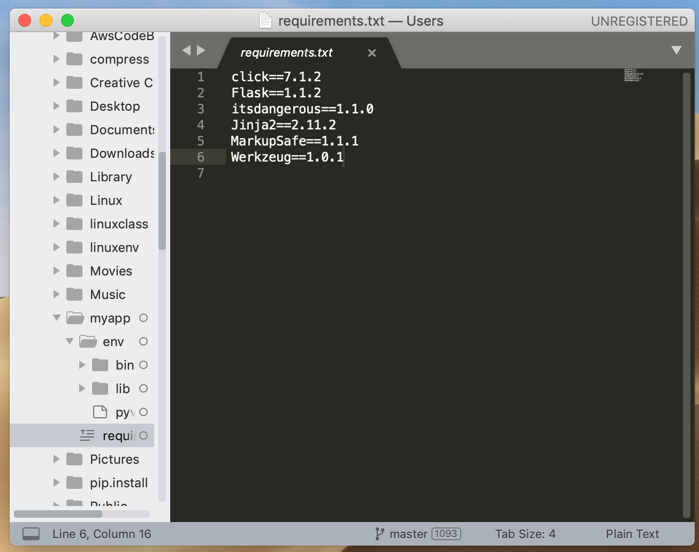The height and width of the screenshot is (552, 699).
Task: Click the bin folder icon
Action: 100,365
